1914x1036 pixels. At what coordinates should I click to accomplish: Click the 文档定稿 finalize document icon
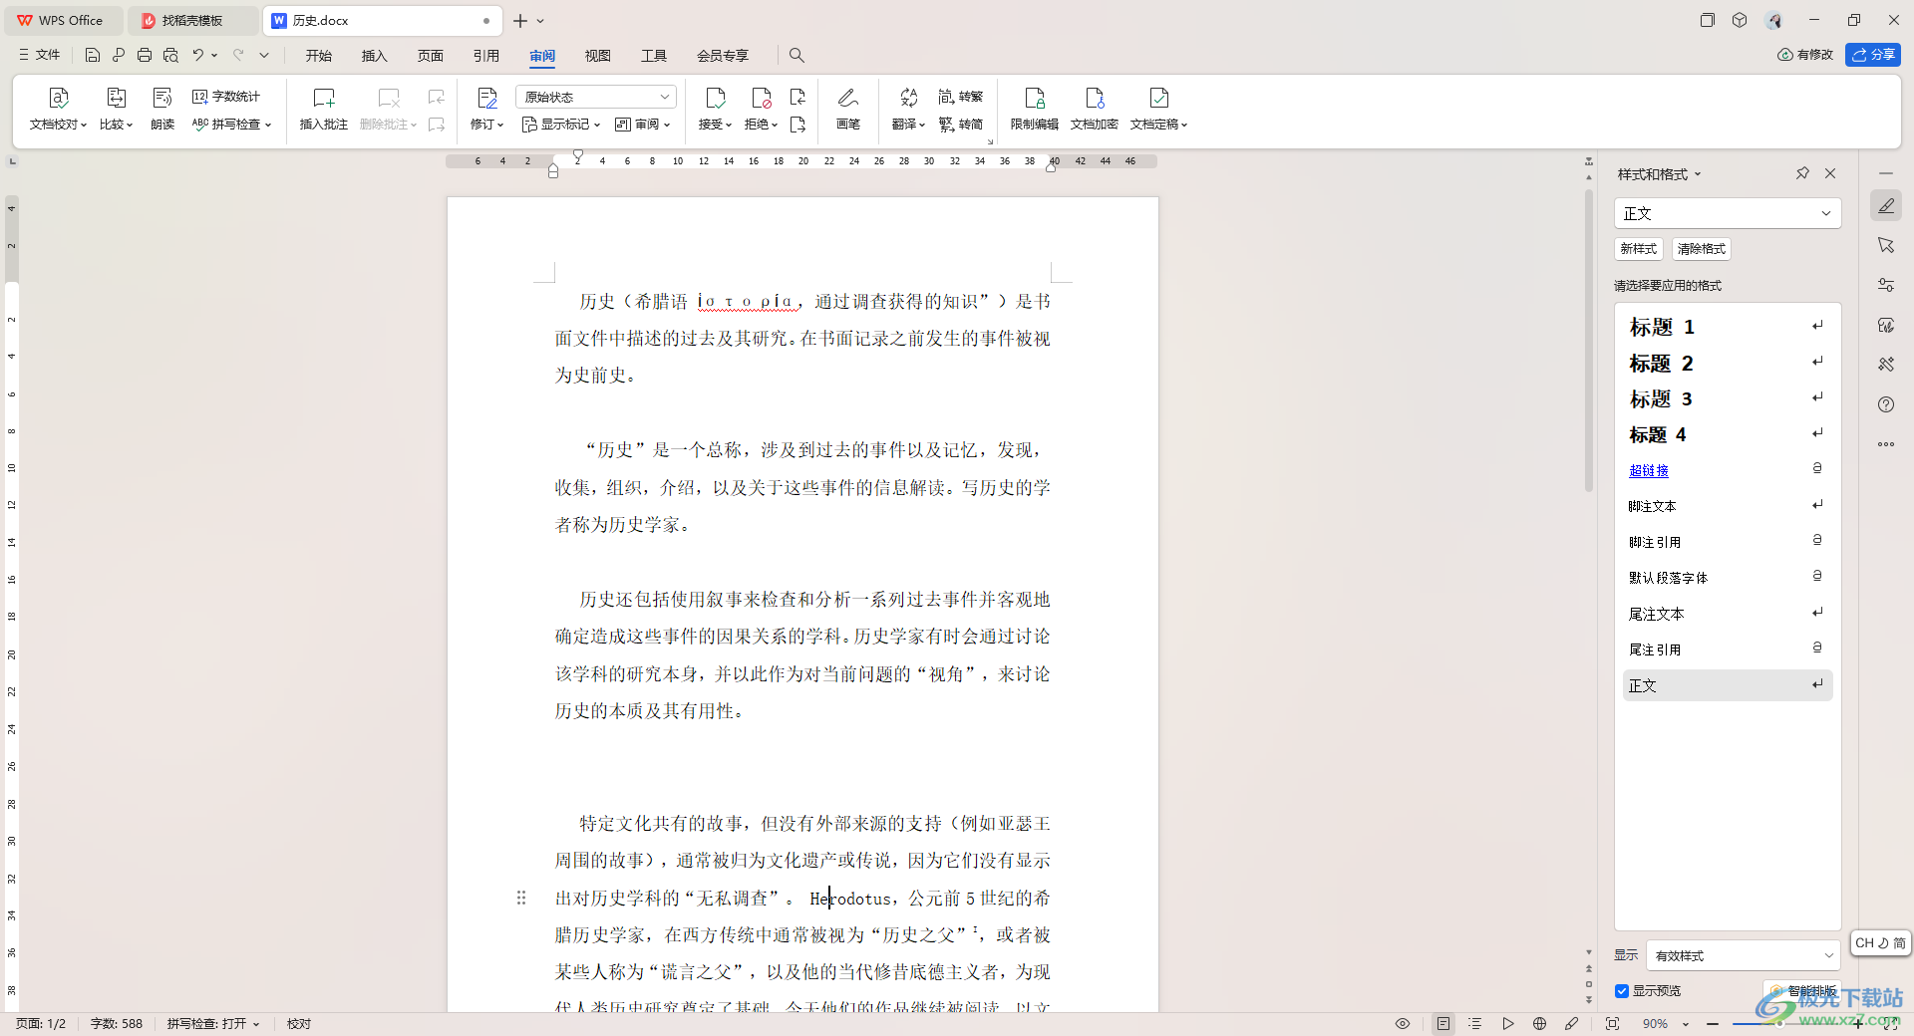(x=1159, y=98)
